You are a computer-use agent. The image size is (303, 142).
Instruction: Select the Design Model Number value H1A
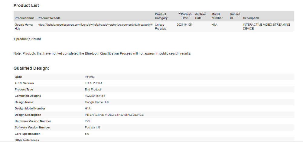coord(87,109)
